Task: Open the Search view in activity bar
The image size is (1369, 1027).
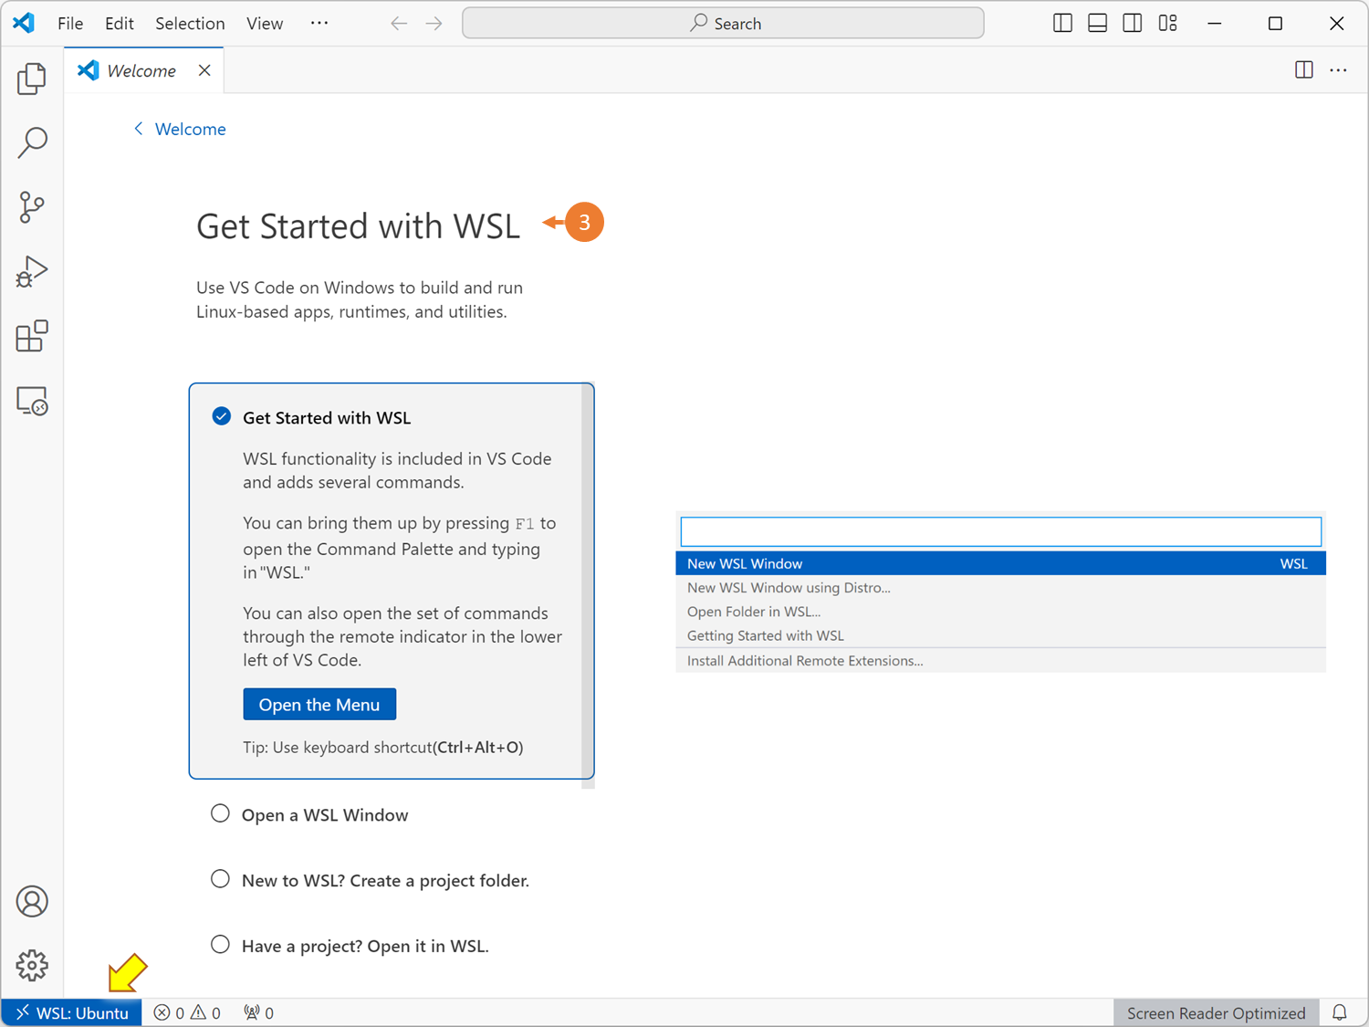Action: click(x=32, y=142)
